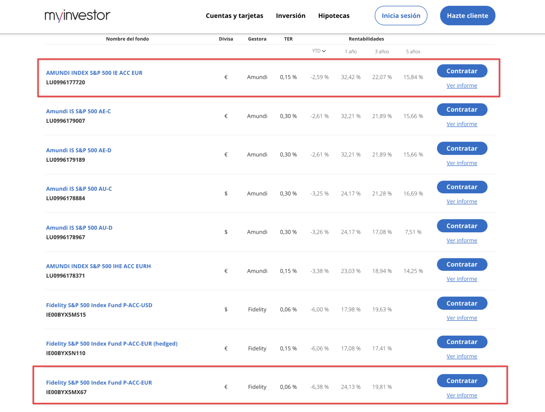
Task: Select the 1 año returns column header
Action: [x=351, y=51]
